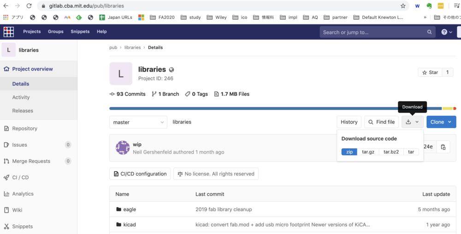Image resolution: width=461 pixels, height=234 pixels.
Task: Open the question mark help dropdown
Action: pos(447,32)
